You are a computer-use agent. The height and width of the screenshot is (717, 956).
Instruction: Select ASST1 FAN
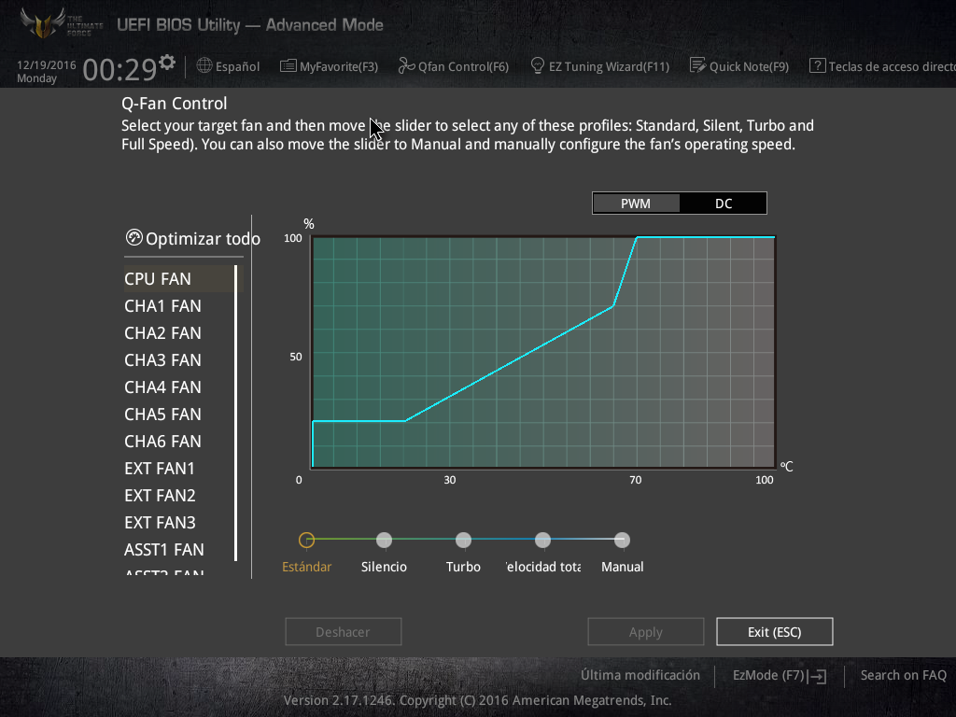(164, 550)
